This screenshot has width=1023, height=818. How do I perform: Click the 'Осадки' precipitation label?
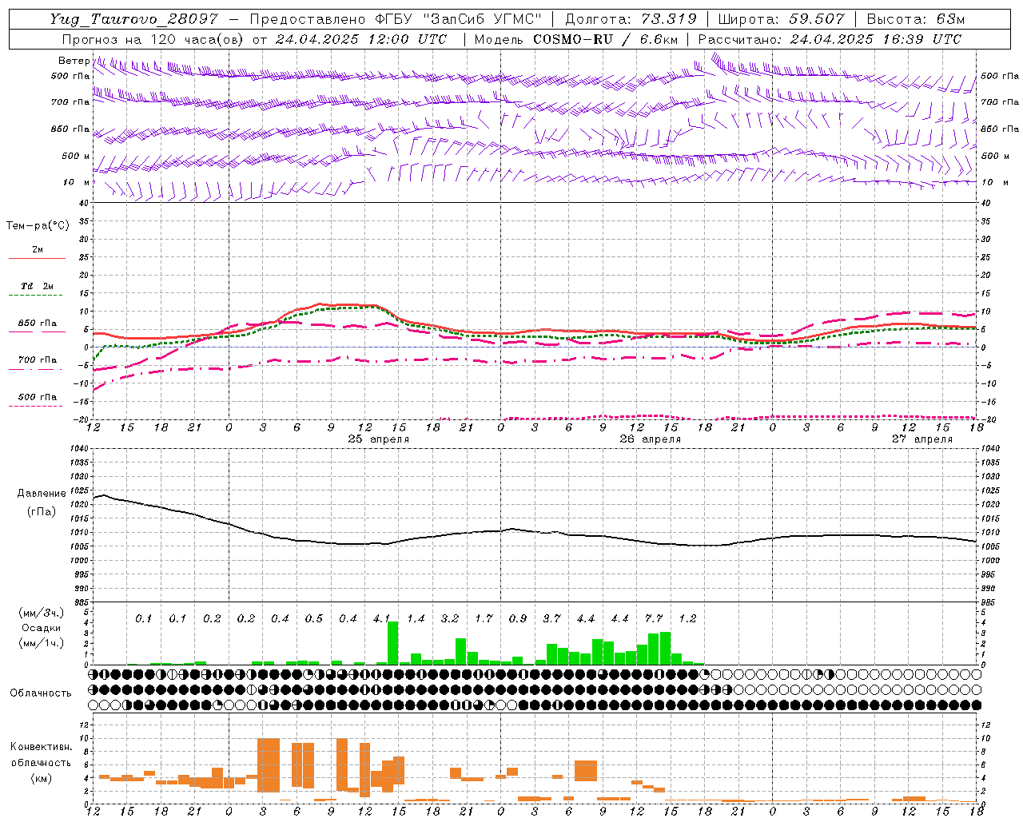42,628
